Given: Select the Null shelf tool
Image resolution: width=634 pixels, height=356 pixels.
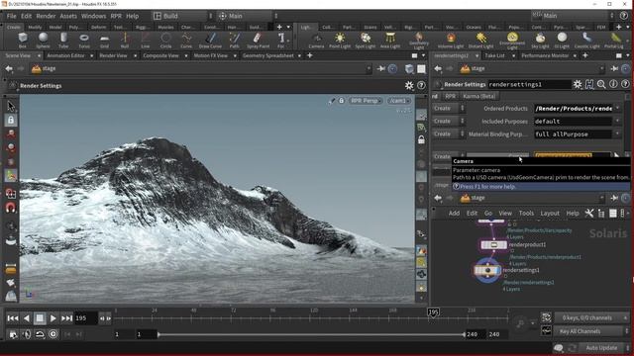Looking at the screenshot, I should point(125,41).
